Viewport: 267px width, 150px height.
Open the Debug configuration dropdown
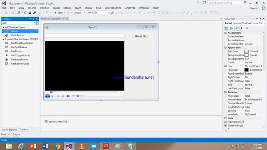coord(84,13)
